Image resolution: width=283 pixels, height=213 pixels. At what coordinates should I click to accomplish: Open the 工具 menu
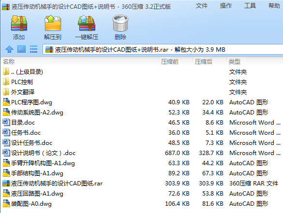[250, 6]
